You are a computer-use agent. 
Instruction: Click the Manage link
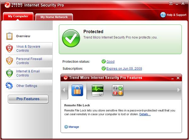click(74, 127)
